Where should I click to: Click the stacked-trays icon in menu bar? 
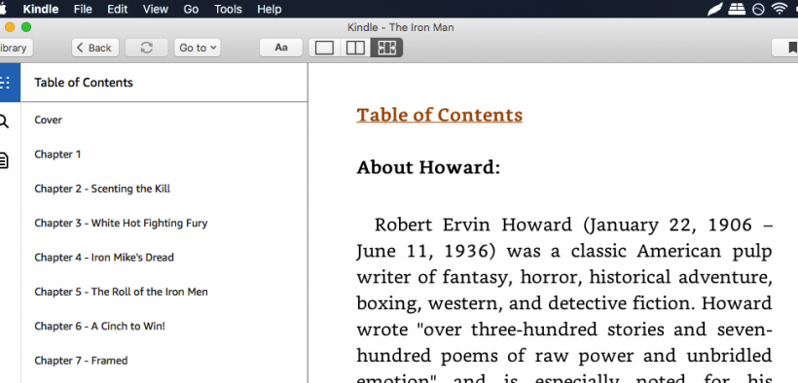point(737,9)
